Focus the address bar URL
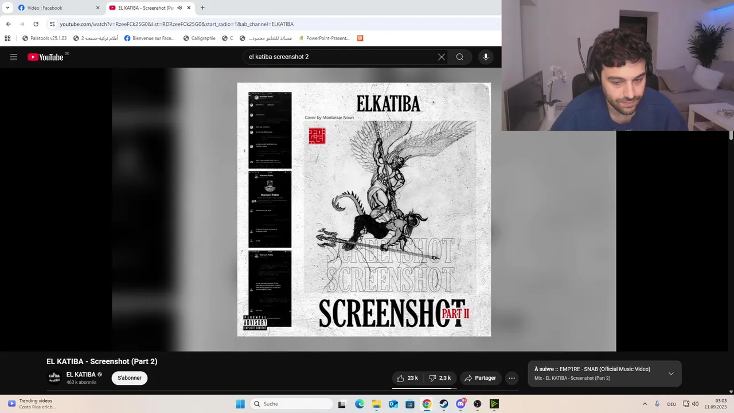The width and height of the screenshot is (734, 413). coord(177,24)
